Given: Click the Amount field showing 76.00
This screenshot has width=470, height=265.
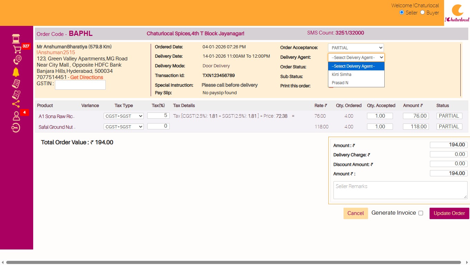Looking at the screenshot, I should [416, 116].
